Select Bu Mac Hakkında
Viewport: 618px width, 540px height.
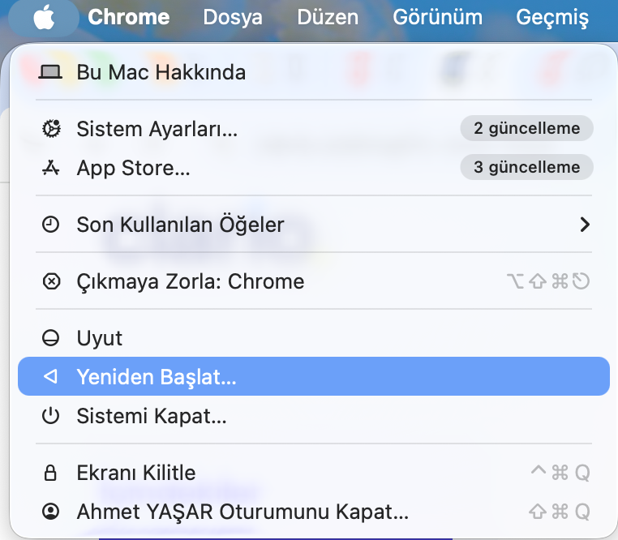(314, 72)
